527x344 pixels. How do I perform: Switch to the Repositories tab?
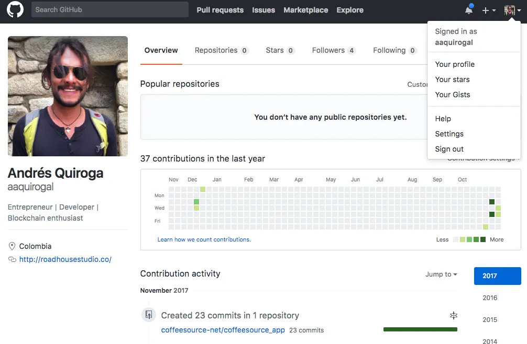click(221, 50)
